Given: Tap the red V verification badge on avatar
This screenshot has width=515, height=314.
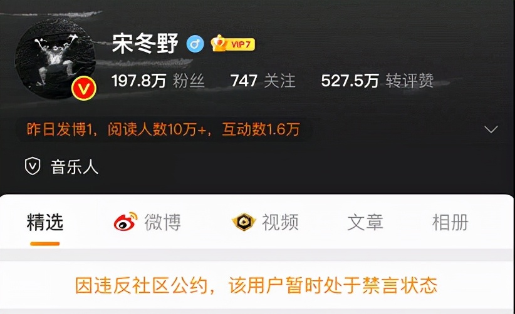Looking at the screenshot, I should click(84, 88).
